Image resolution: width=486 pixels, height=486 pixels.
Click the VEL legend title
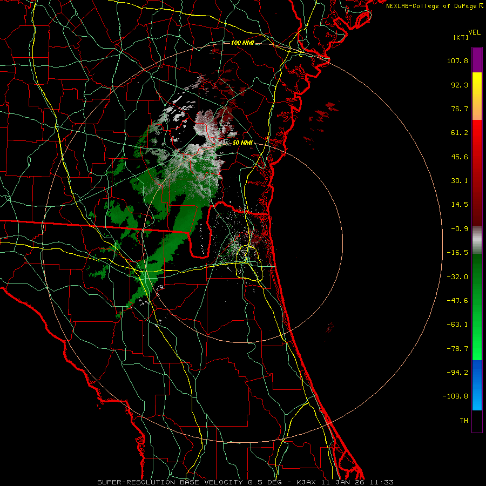474,32
